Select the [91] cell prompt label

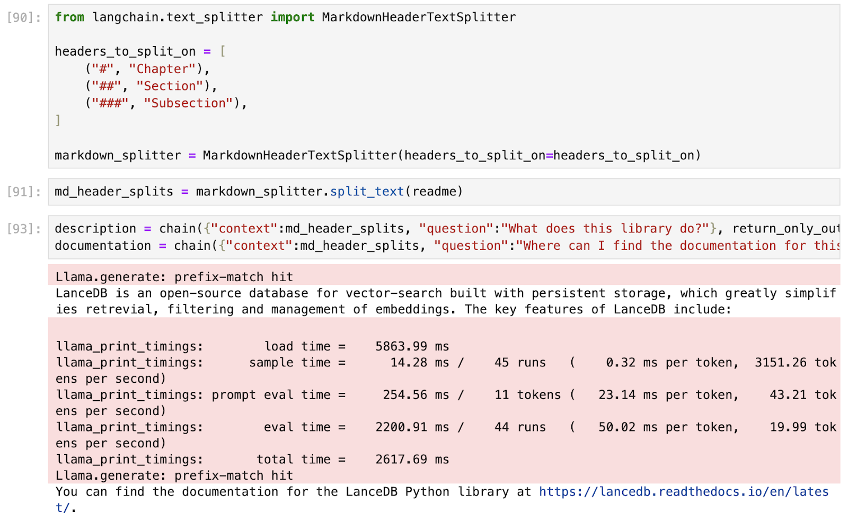click(24, 192)
